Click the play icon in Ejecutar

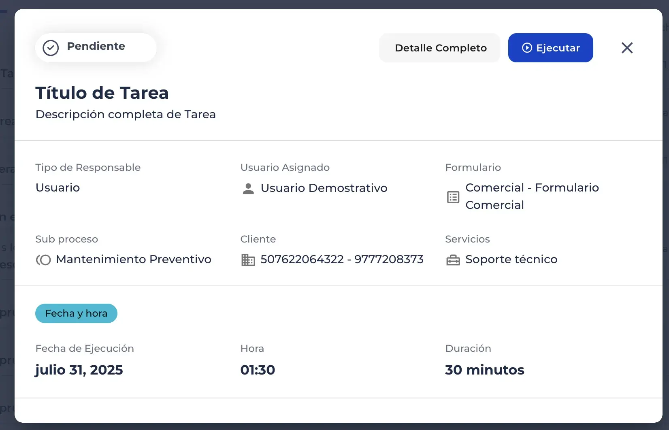click(x=527, y=48)
